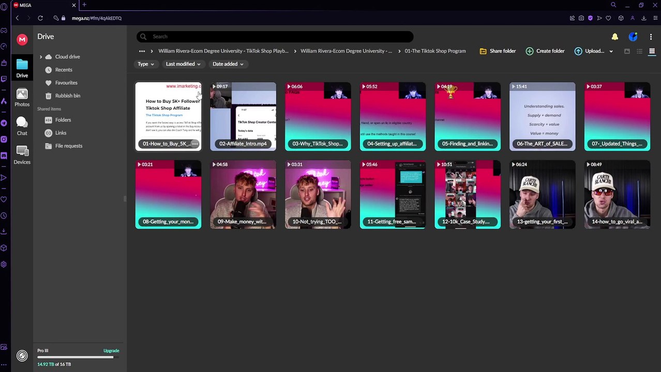Open the Drive section icon
The height and width of the screenshot is (372, 661).
[22, 68]
